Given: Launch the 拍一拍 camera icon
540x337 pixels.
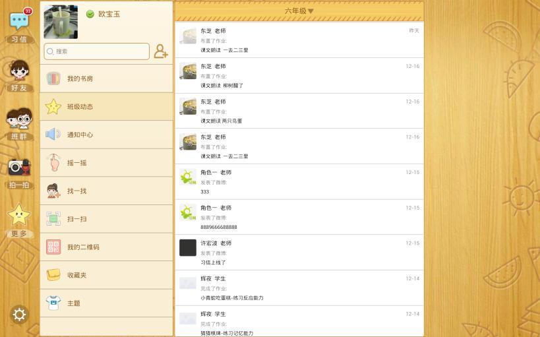Looking at the screenshot, I should point(19,171).
